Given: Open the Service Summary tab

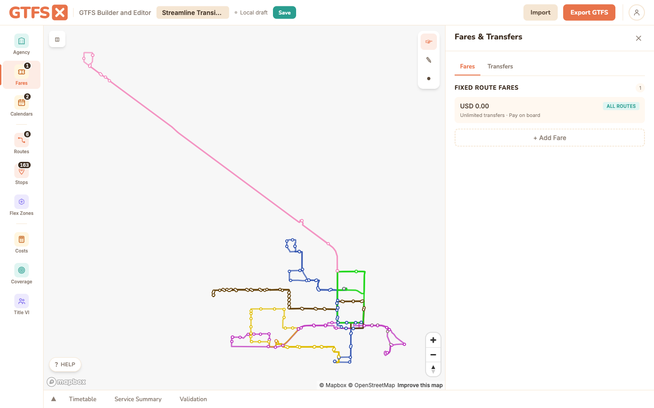Looking at the screenshot, I should [x=138, y=399].
